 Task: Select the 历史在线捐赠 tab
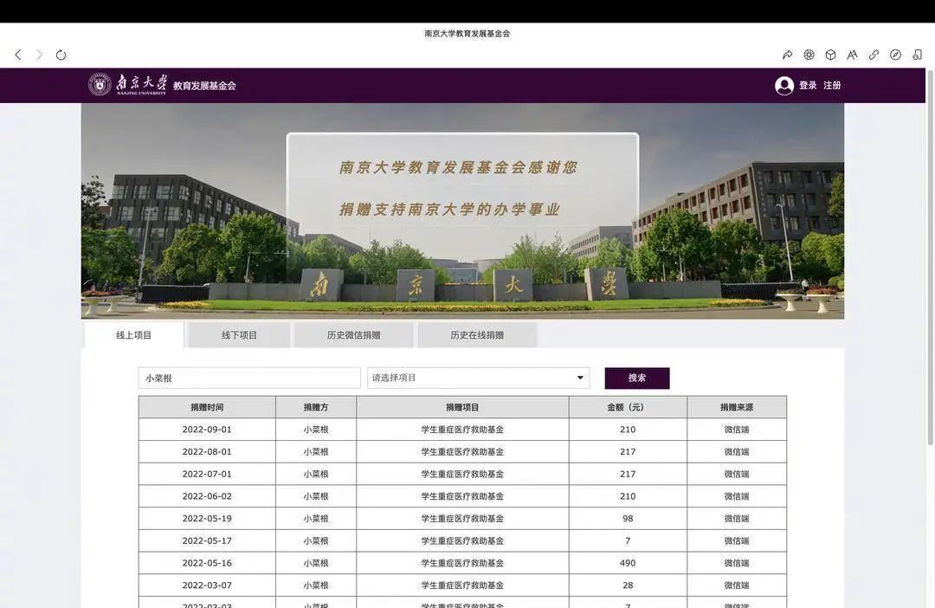(x=477, y=335)
